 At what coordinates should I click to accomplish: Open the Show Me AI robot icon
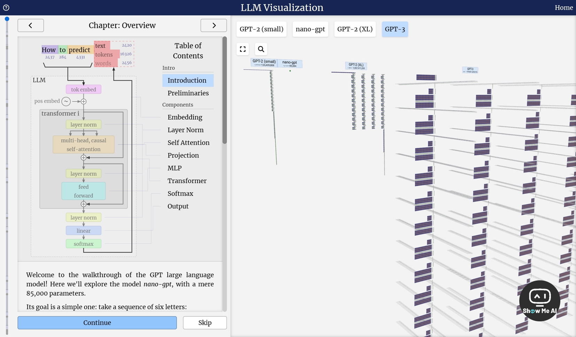[x=539, y=300]
